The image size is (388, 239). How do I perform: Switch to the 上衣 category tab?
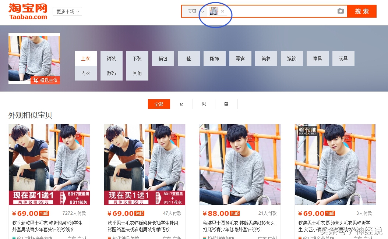(x=85, y=58)
